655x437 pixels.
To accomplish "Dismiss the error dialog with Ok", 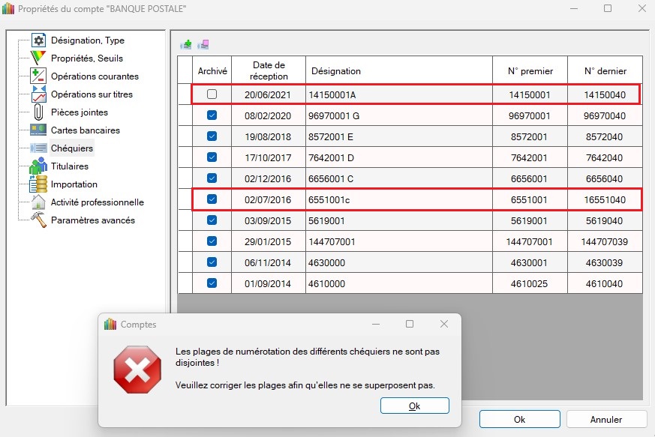I will [x=414, y=406].
